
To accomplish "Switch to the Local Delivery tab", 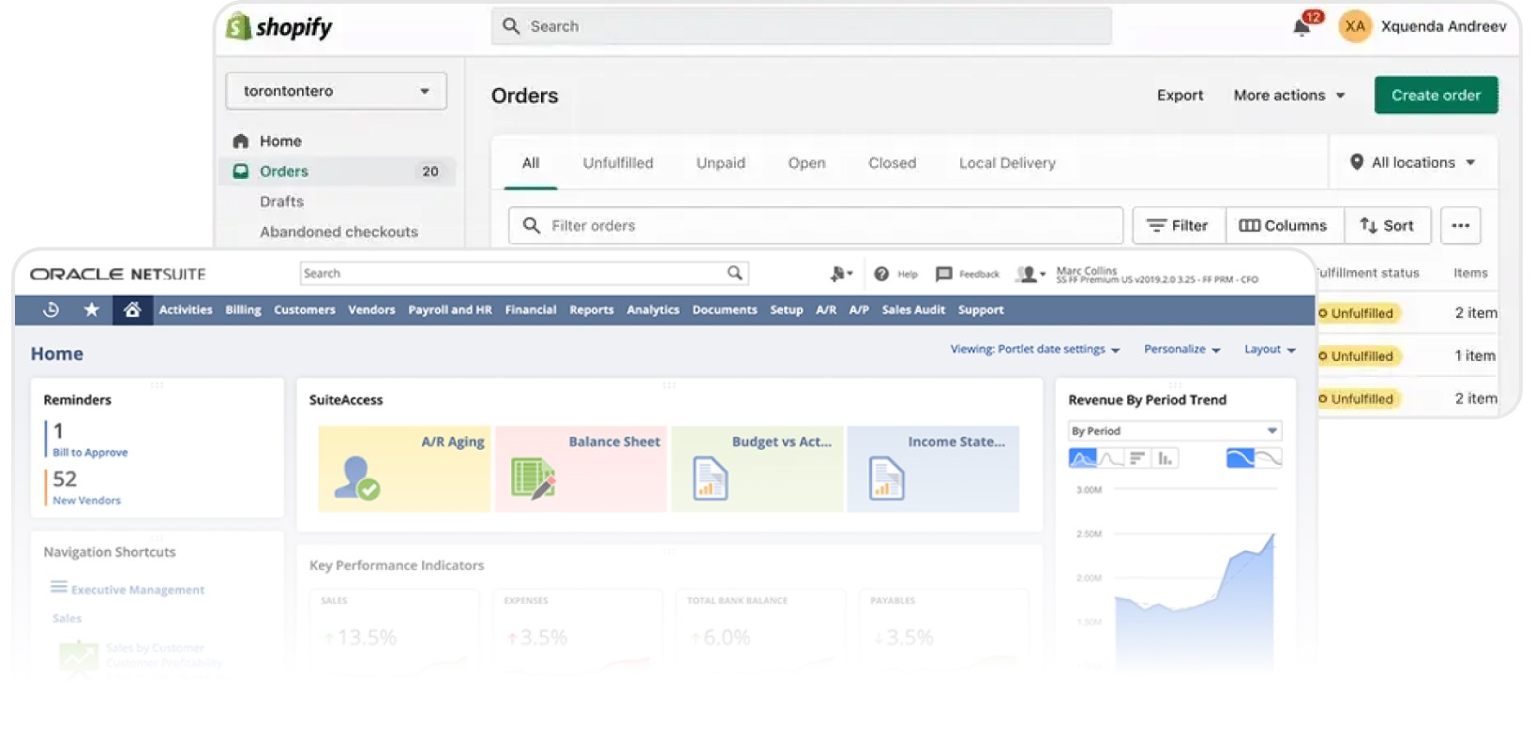I will [x=1007, y=162].
